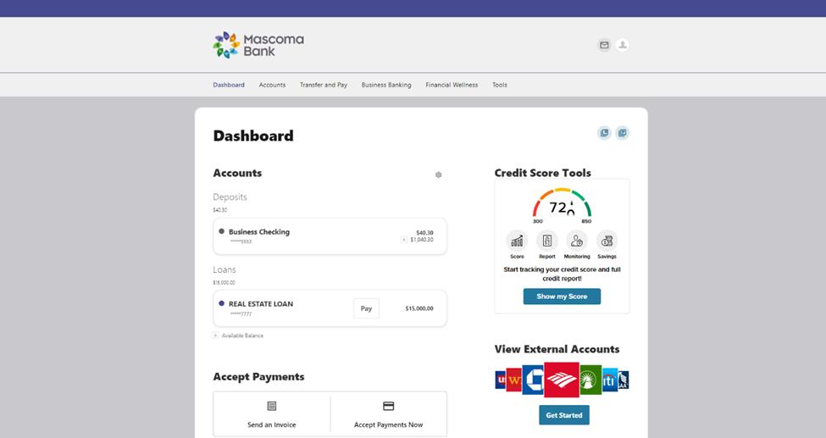Select the USAA logo
Screen dimensions: 826x438
[x=624, y=380]
